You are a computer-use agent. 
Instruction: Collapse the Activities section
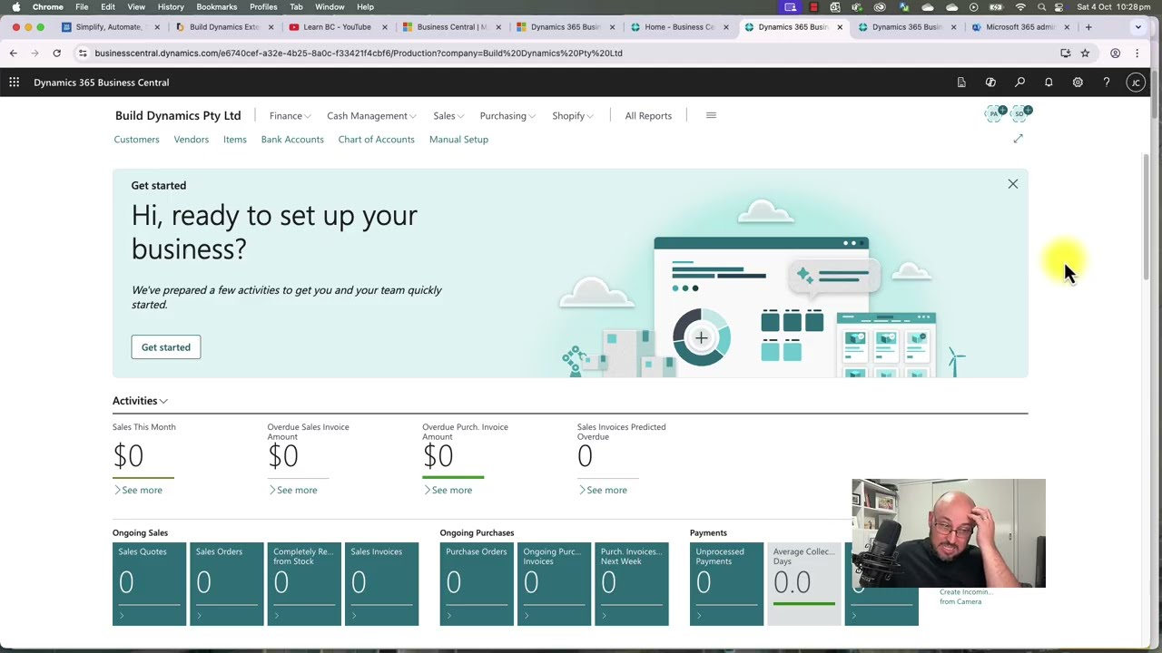pyautogui.click(x=140, y=401)
